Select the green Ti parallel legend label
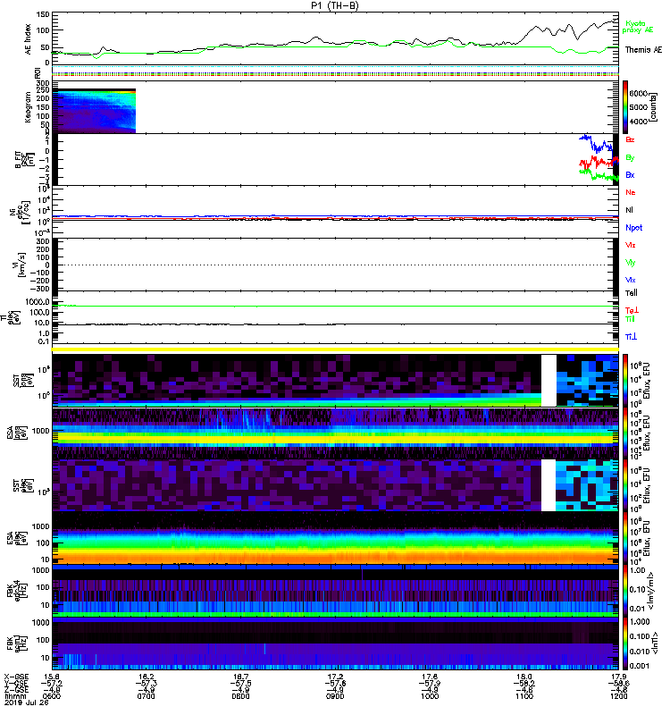This screenshot has width=670, height=715. tap(630, 319)
